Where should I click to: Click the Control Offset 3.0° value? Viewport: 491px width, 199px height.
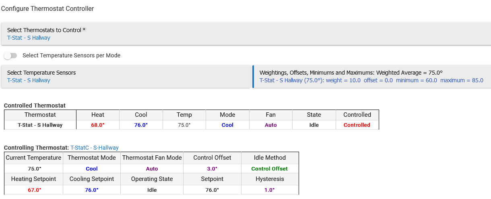tap(212, 169)
